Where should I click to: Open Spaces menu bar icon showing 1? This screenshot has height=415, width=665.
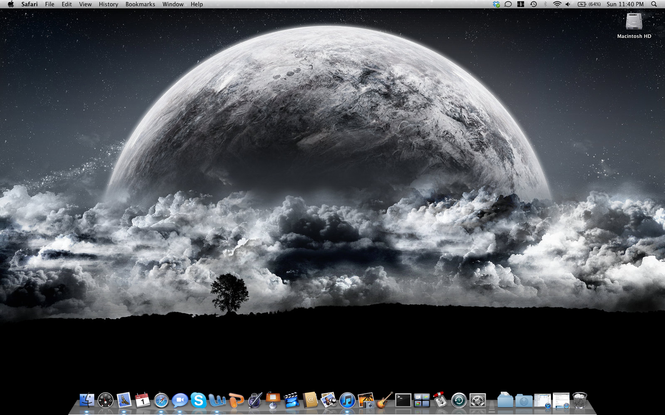521,4
